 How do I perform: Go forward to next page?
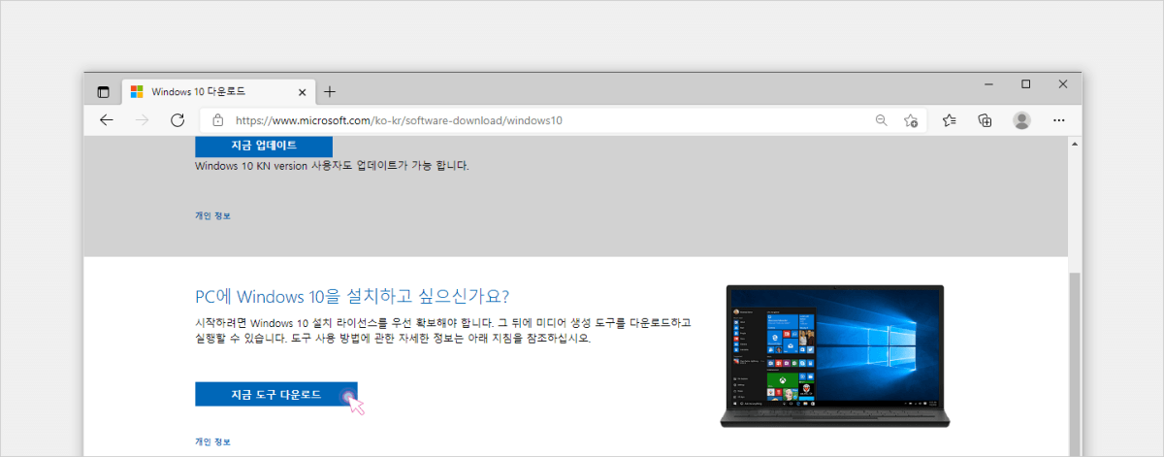pyautogui.click(x=142, y=120)
